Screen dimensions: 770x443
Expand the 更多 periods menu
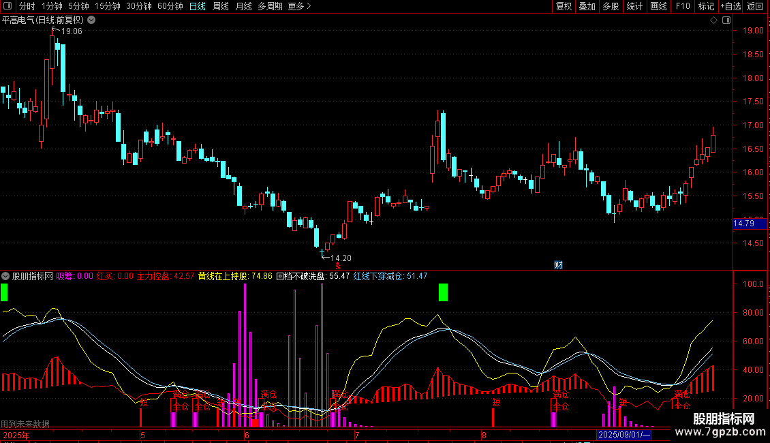click(298, 6)
